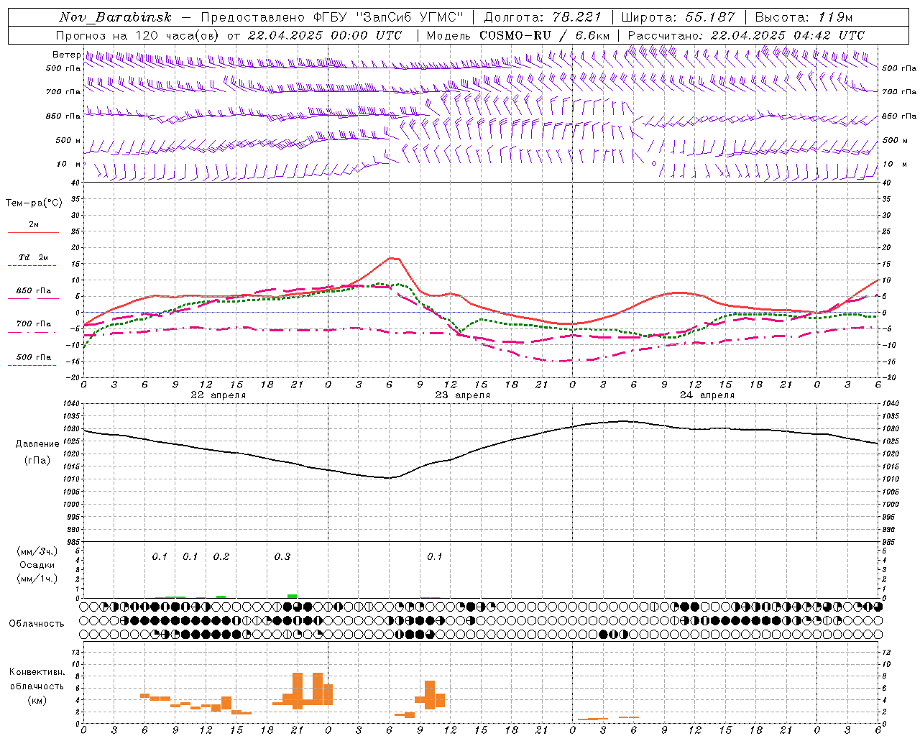The height and width of the screenshot is (736, 920).
Task: Click the Тем-ра(°C) axis title
Action: tap(34, 203)
